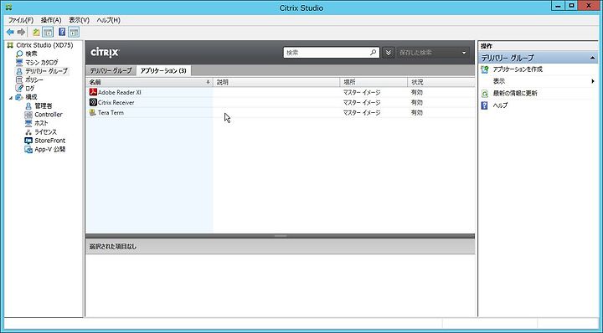Click the blue help toolbar icon
Image resolution: width=603 pixels, height=333 pixels.
tap(62, 33)
